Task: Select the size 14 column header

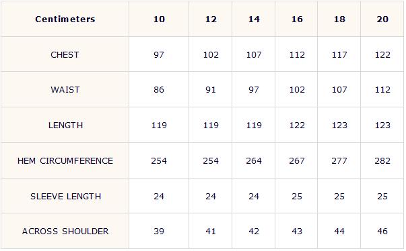Action: (254, 19)
